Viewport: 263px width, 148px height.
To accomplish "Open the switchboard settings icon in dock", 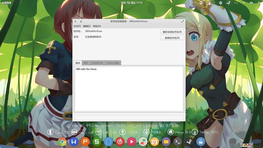I will point(143,142).
